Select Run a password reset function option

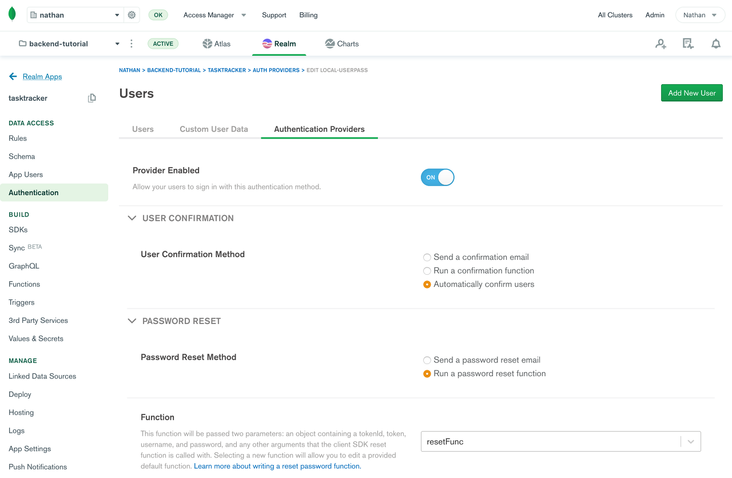coord(427,374)
